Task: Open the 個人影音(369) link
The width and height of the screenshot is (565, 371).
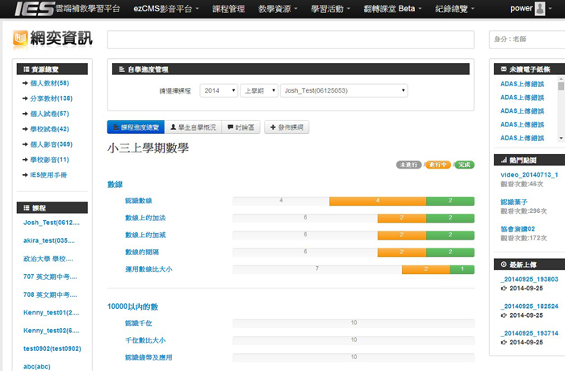Action: pos(51,144)
